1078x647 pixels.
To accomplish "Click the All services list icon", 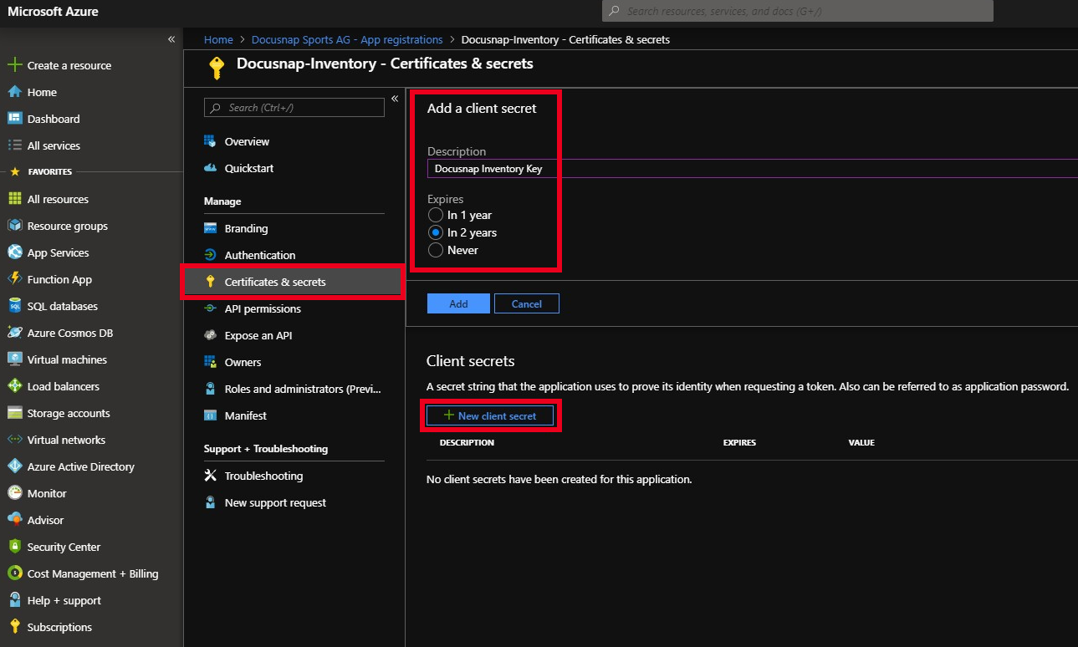I will pos(14,145).
